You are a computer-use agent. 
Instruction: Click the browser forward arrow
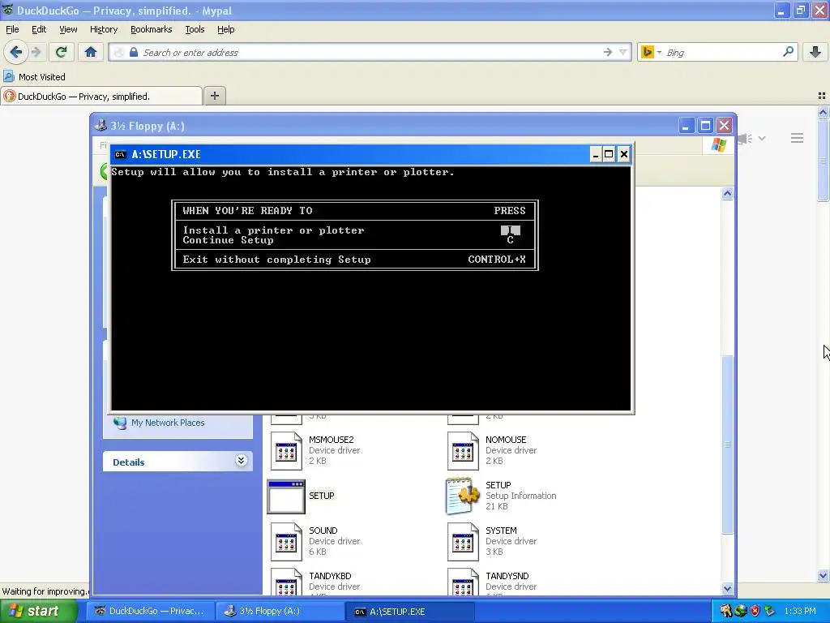36,52
